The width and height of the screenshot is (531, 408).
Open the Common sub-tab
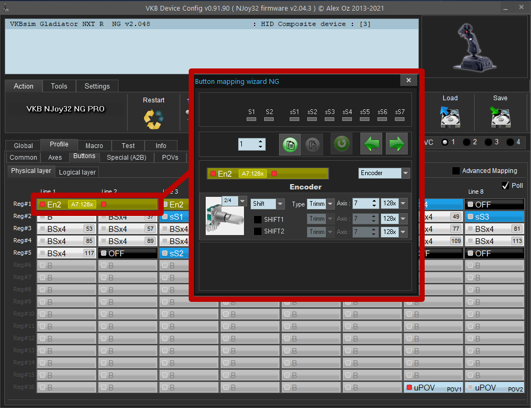pos(23,158)
